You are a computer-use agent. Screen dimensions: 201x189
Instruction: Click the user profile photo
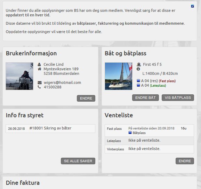point(19,76)
